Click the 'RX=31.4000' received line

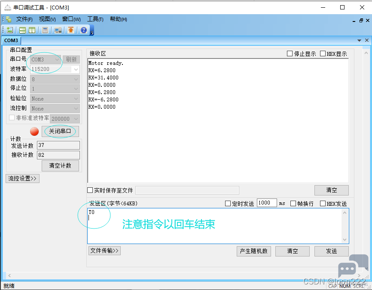pos(104,78)
